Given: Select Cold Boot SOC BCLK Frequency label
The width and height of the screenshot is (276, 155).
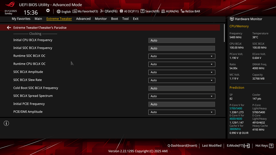Looking at the screenshot, I should tap(36, 88).
